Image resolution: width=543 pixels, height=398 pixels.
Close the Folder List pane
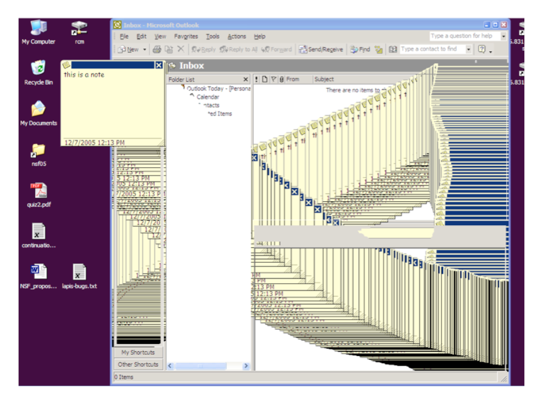[x=245, y=80]
